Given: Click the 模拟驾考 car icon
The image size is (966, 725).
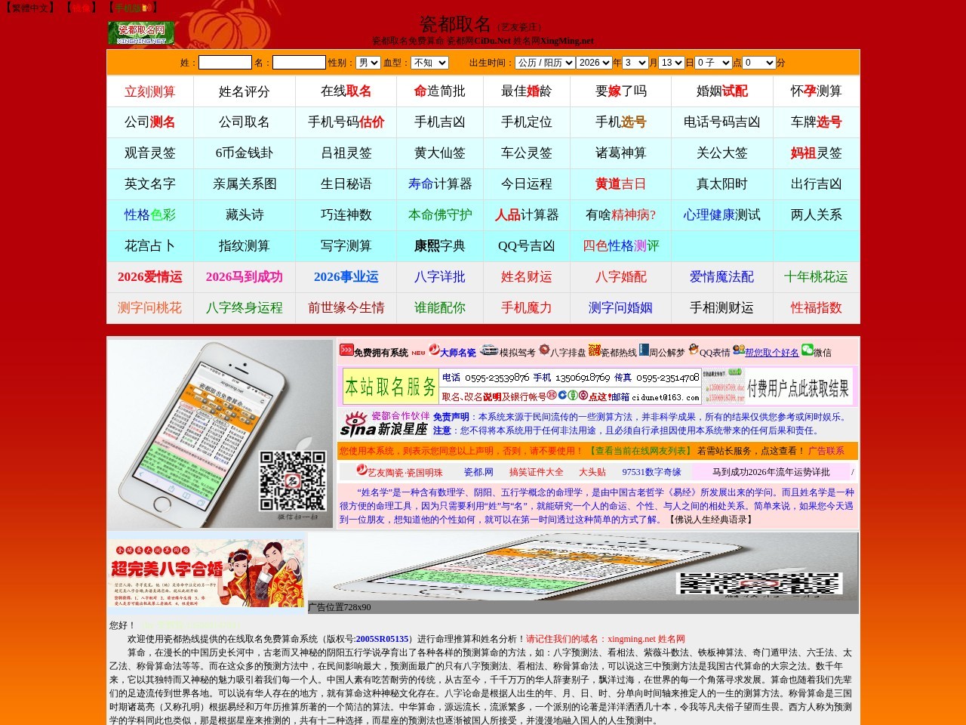Looking at the screenshot, I should [x=491, y=352].
